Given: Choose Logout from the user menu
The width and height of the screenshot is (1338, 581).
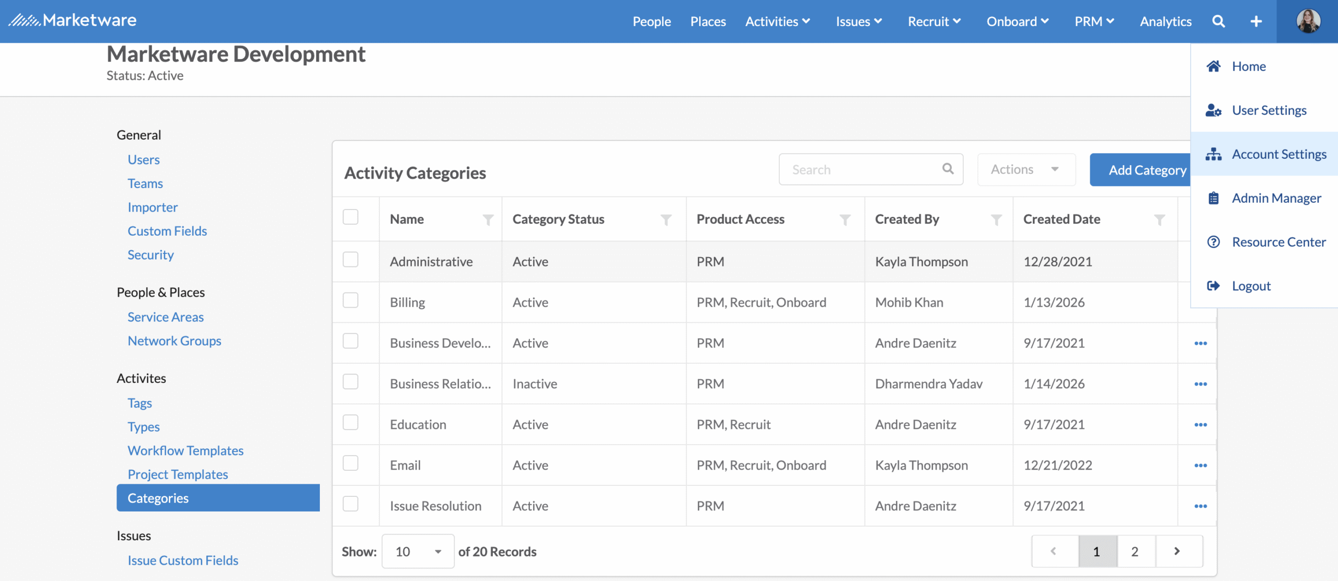Looking at the screenshot, I should tap(1251, 286).
